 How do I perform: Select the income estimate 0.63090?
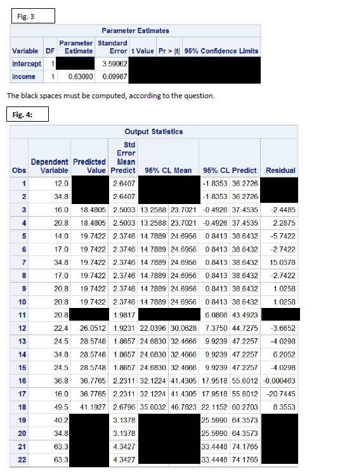click(81, 77)
